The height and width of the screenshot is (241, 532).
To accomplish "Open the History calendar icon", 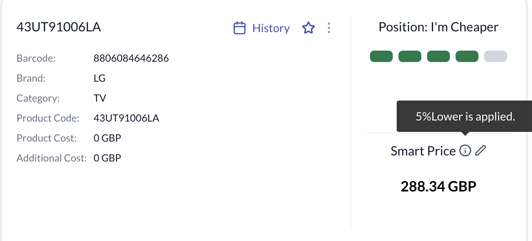I will tap(239, 28).
